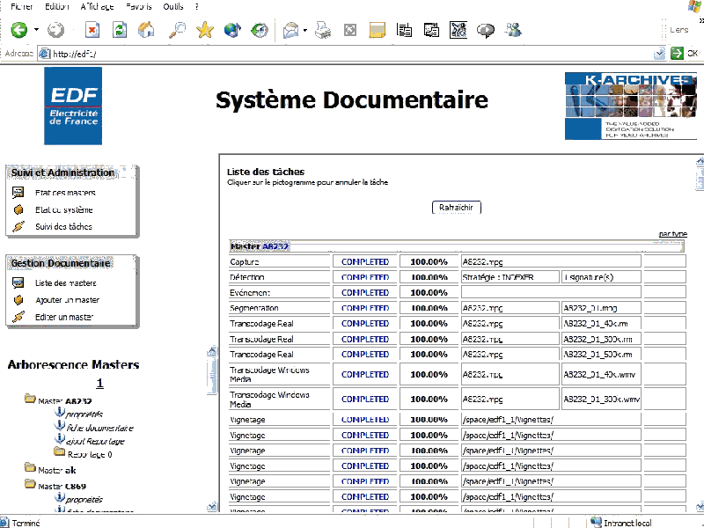Click the 'par type' link

pyautogui.click(x=673, y=233)
